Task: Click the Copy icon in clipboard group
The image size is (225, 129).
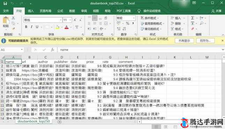Action: (13, 23)
